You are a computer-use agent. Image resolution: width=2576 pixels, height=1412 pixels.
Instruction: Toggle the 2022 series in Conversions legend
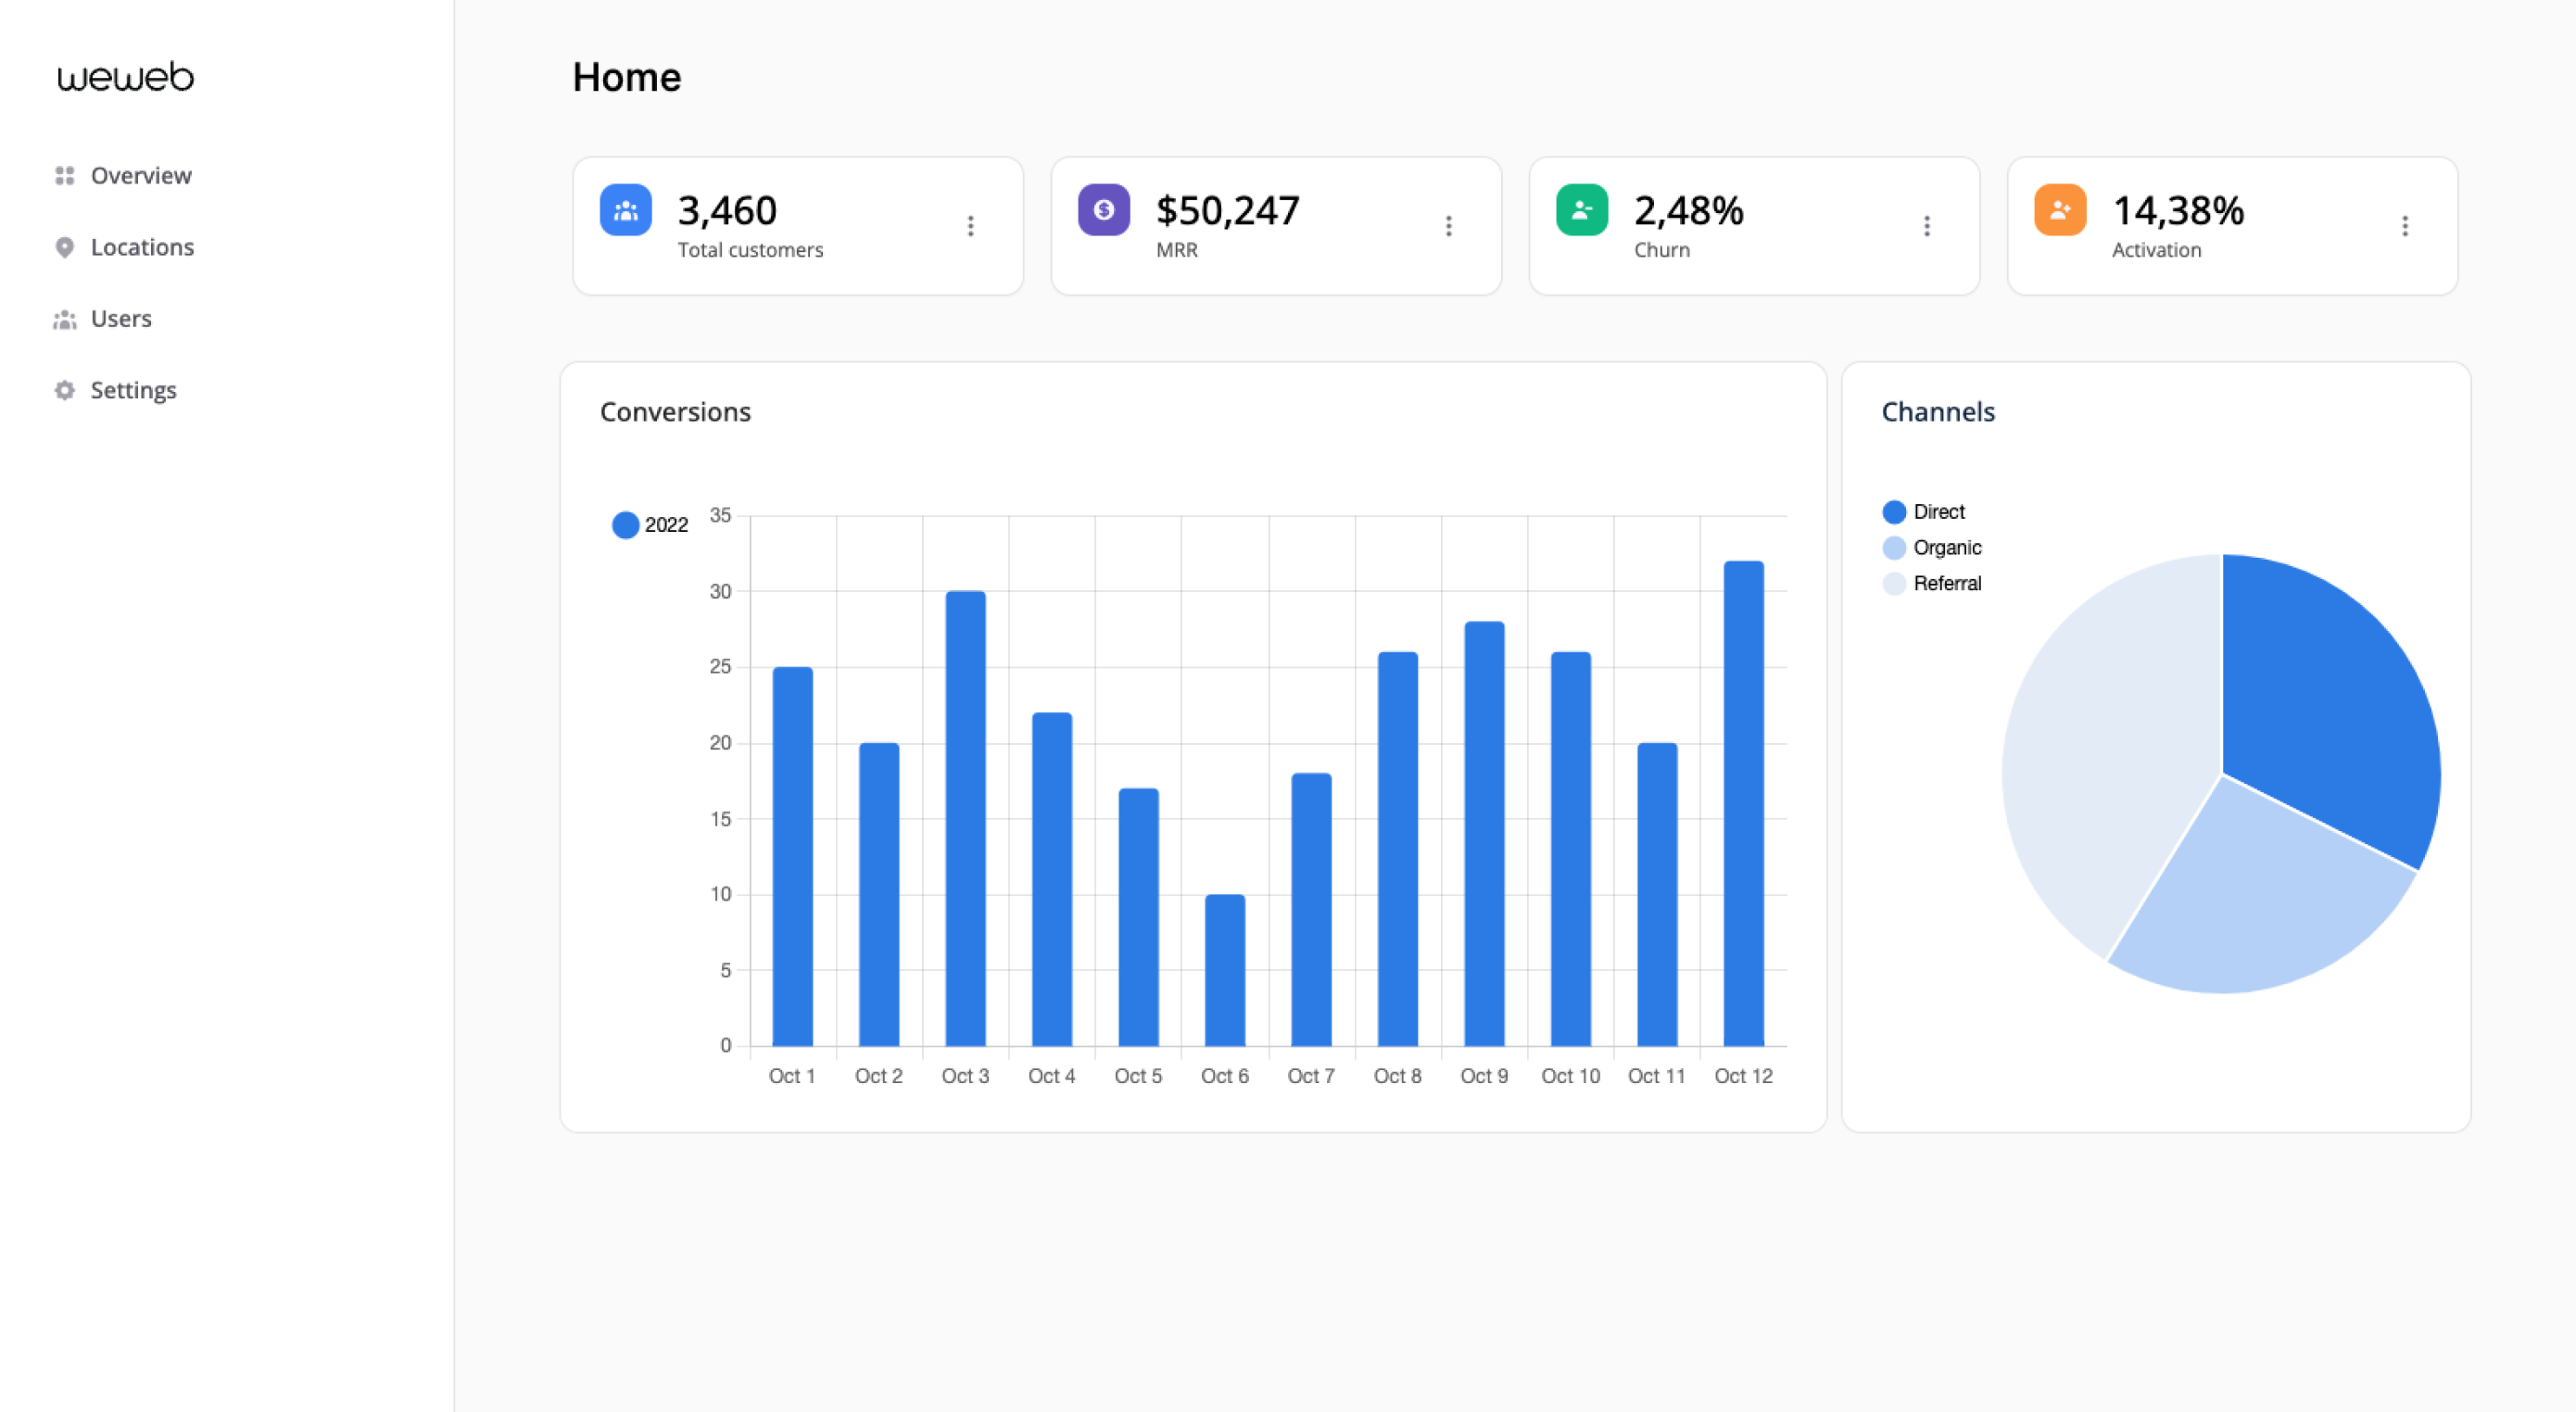click(x=649, y=524)
